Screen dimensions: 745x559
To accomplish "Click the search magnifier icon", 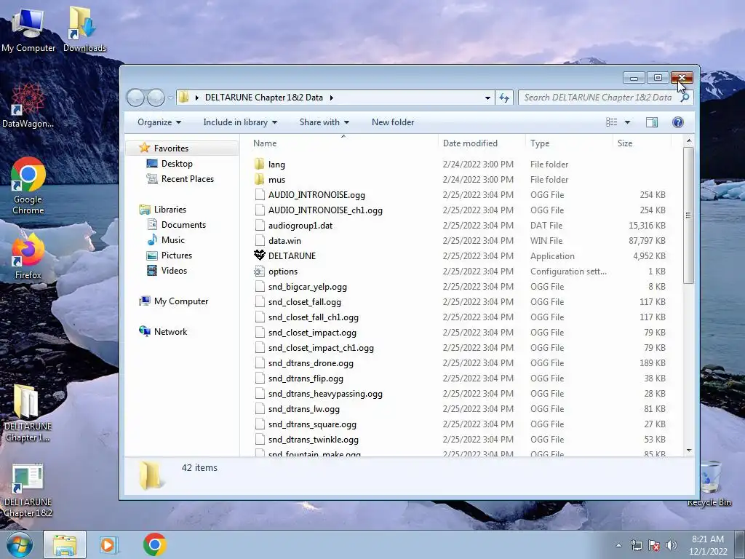I will [x=685, y=98].
